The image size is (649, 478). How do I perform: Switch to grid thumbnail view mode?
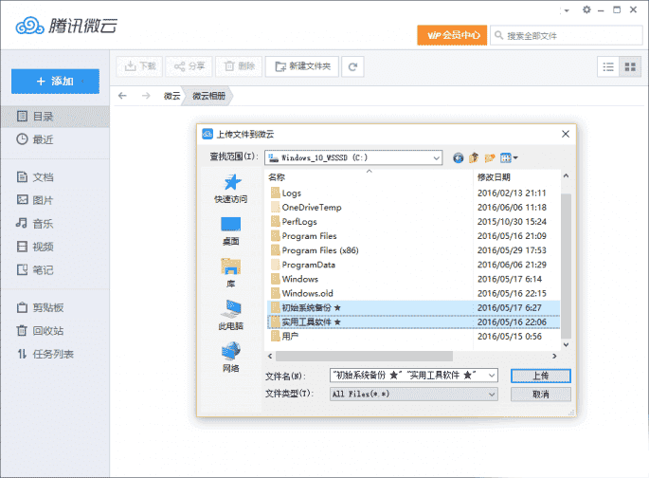pyautogui.click(x=630, y=66)
